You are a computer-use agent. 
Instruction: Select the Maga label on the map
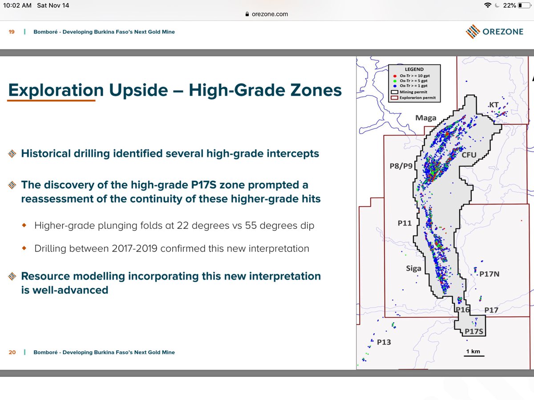(x=426, y=118)
